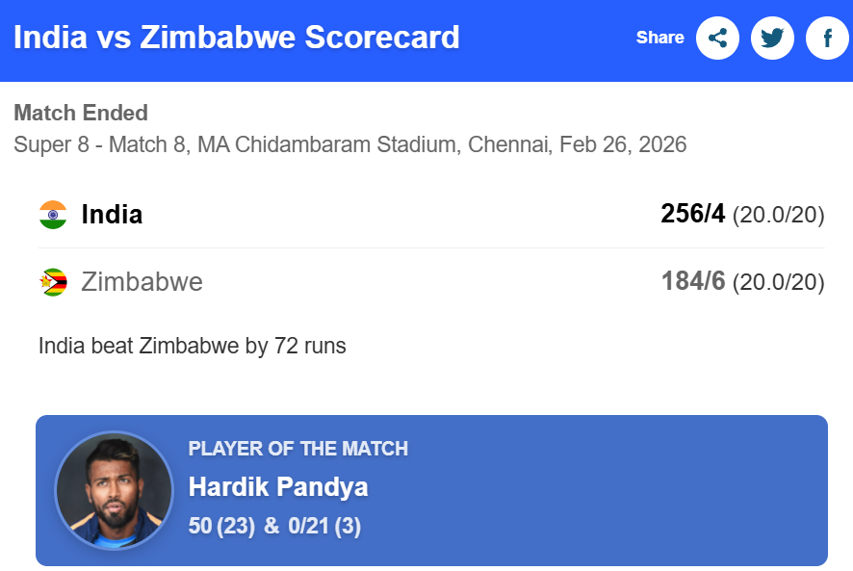Click Hardik Pandya's 50 (23) batting stats
853x571 pixels.
[221, 526]
